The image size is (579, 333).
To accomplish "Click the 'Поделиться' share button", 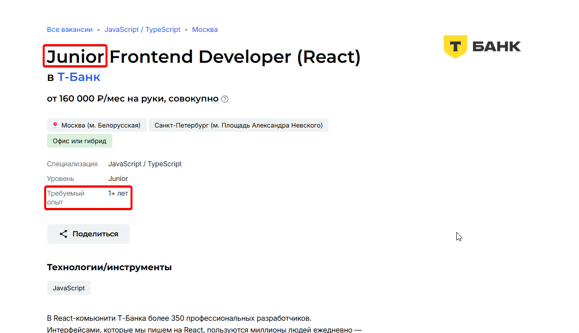I will click(x=88, y=234).
